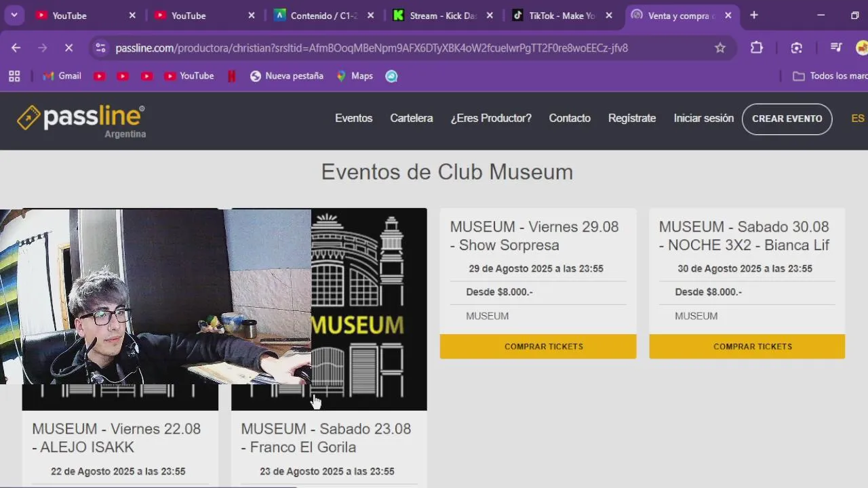
Task: Open the Netflix bookmark icon
Action: pyautogui.click(x=232, y=76)
